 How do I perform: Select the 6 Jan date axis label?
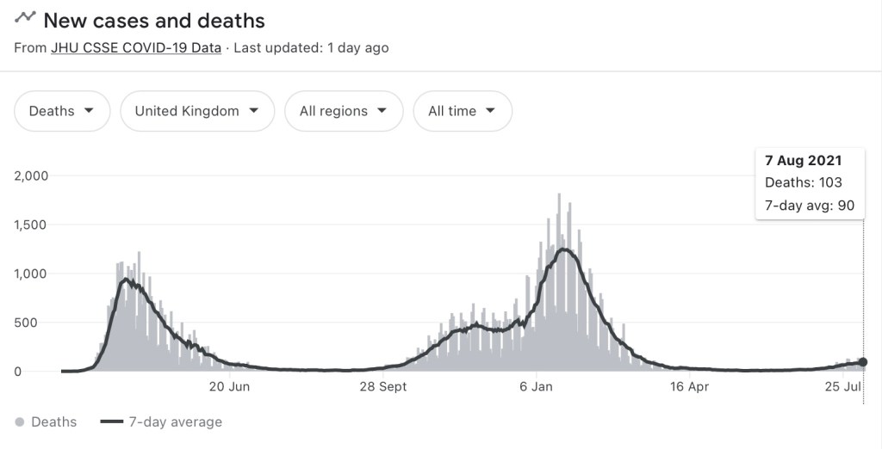pos(536,387)
